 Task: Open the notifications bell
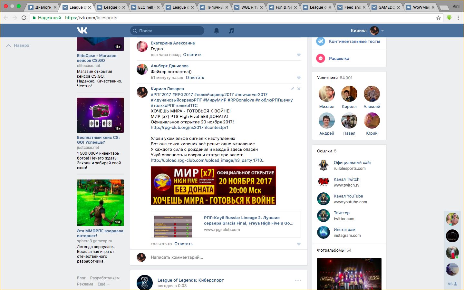click(x=217, y=31)
